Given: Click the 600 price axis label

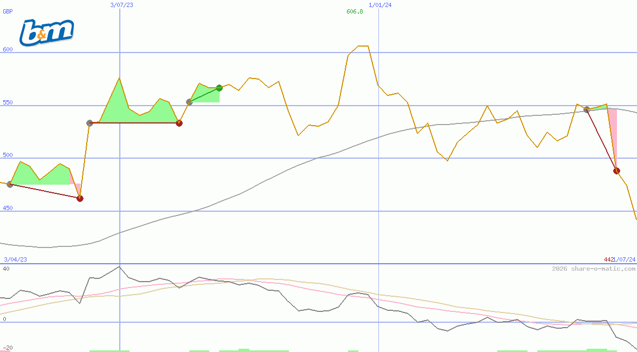Looking at the screenshot, I should (8, 49).
